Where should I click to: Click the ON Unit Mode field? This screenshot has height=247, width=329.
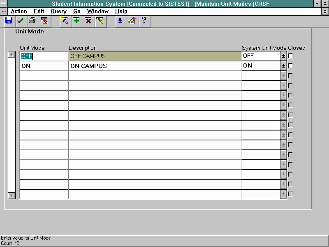point(44,66)
